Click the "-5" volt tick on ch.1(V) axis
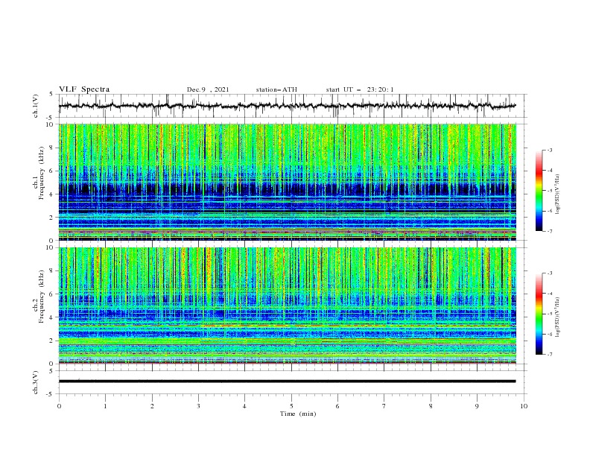Screen dimensions: 590x456 point(51,118)
